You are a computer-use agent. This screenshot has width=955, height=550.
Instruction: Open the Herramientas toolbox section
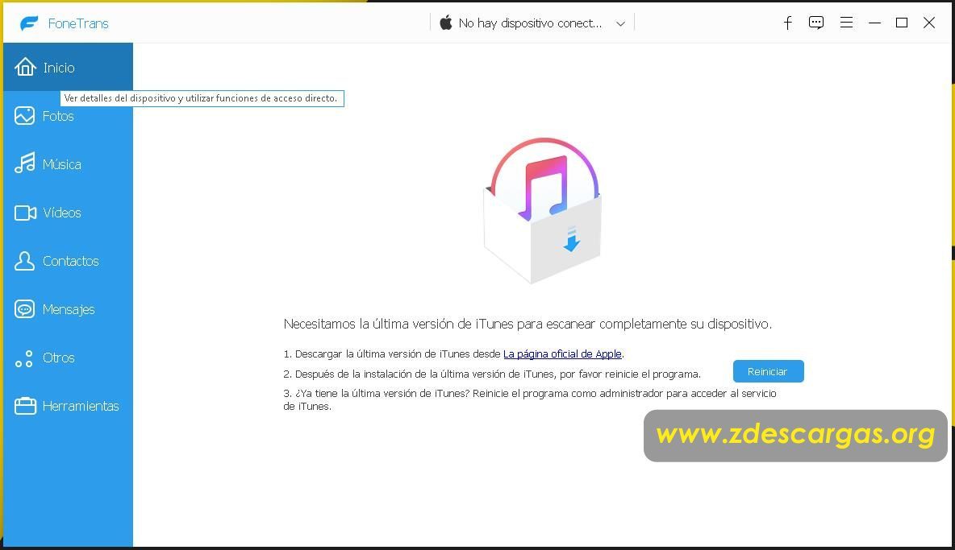point(69,406)
